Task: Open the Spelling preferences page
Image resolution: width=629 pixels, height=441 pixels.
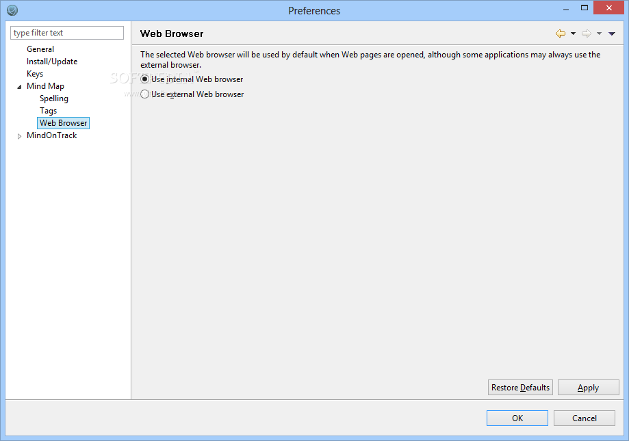Action: pos(54,98)
